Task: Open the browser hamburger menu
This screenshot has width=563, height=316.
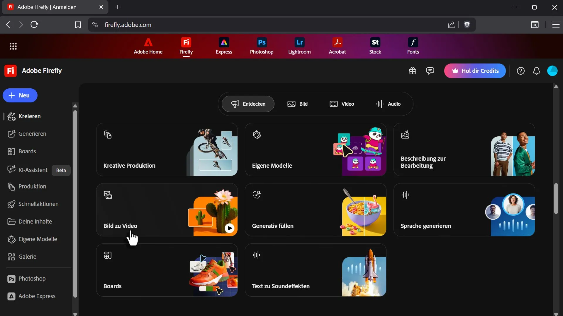Action: (556, 25)
